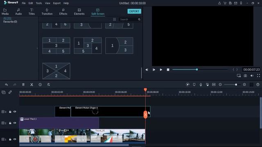Screen dimensions: 262x147
Task: Click the add track icon
Action: pos(4,92)
